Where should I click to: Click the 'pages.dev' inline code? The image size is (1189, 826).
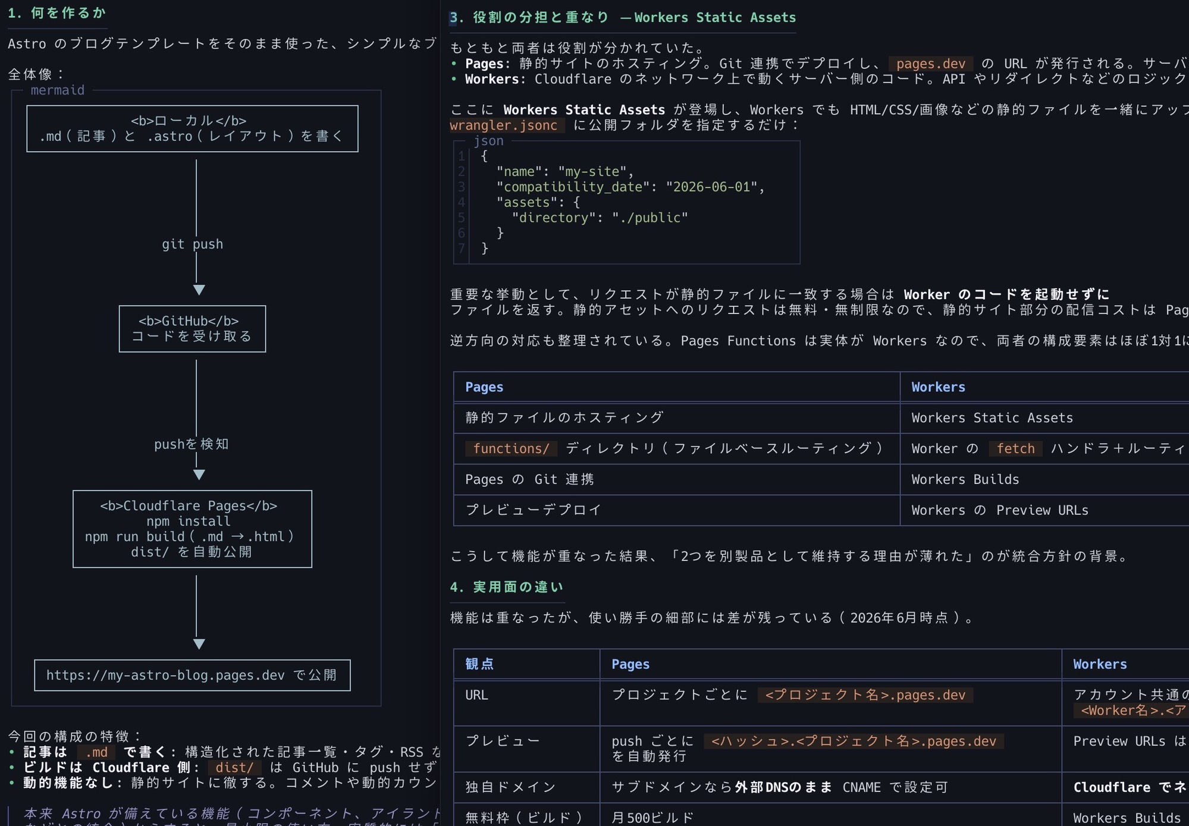931,64
